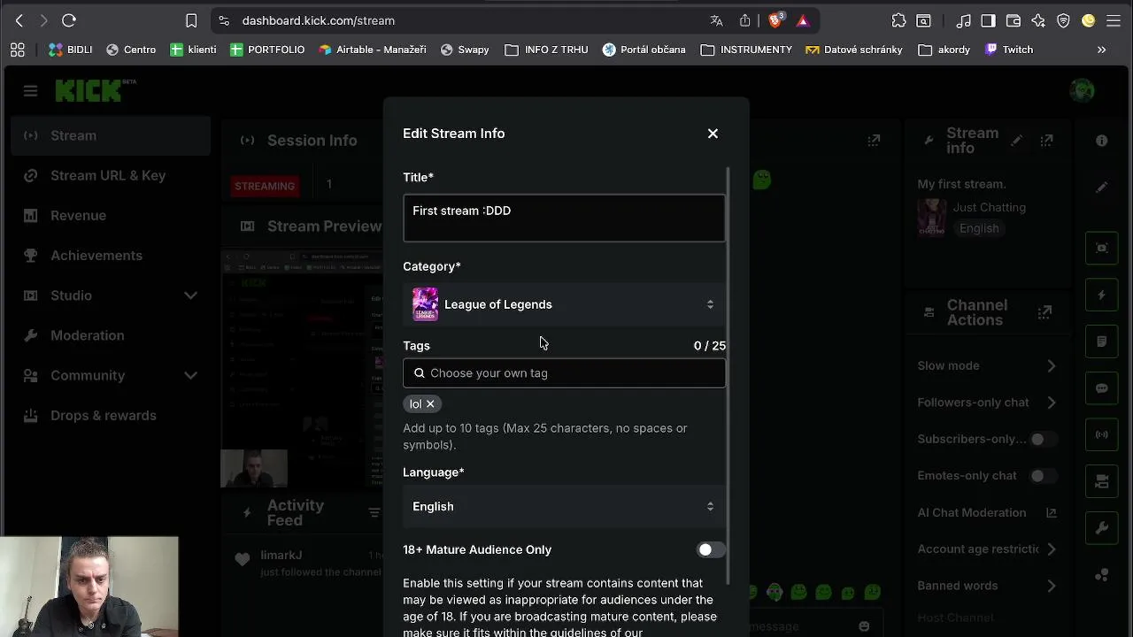The width and height of the screenshot is (1133, 637).
Task: Click the Kick logo
Action: [89, 90]
